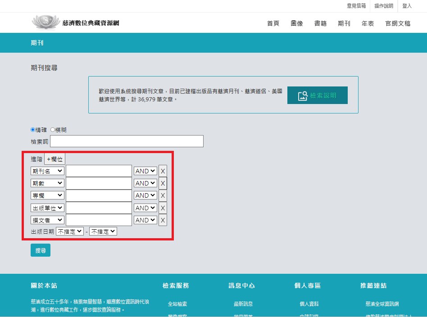The width and height of the screenshot is (427, 317).
Task: Open 慈濟全球資訊網 footer link
Action: click(382, 304)
